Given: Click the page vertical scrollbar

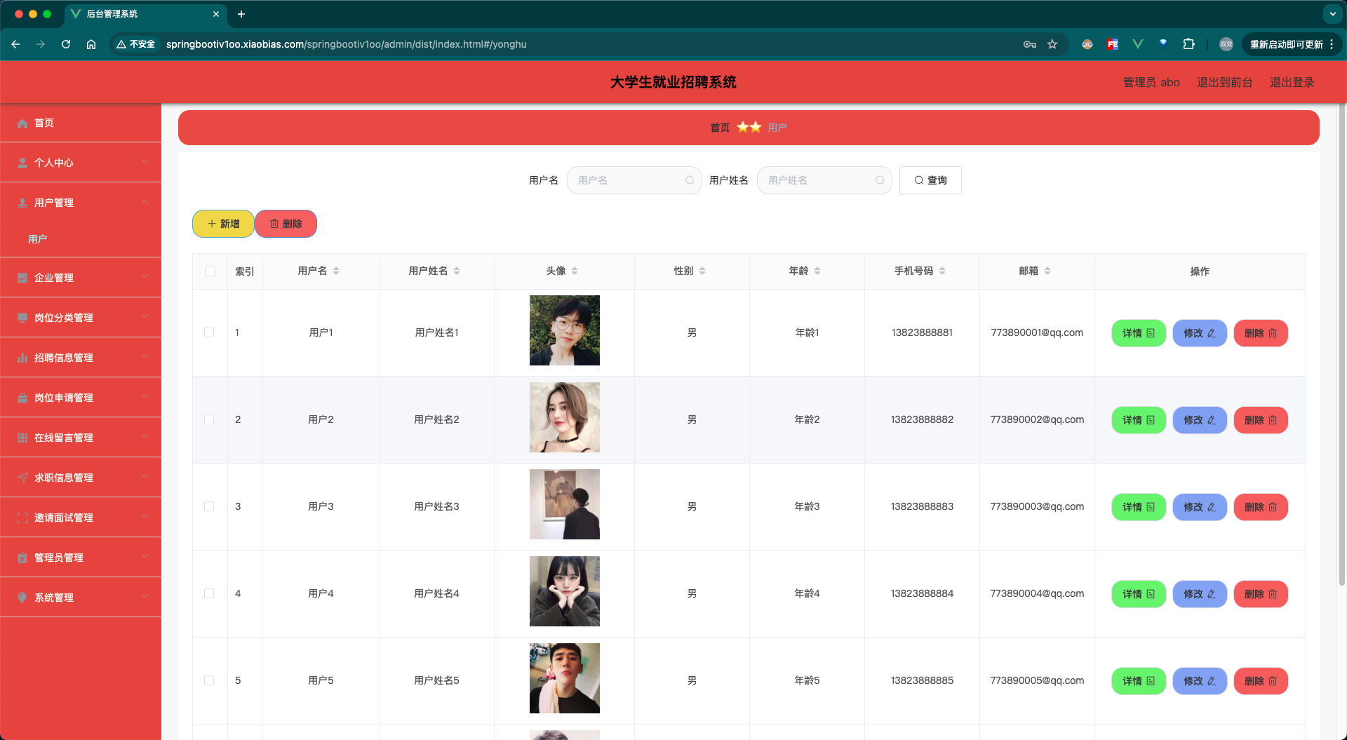Looking at the screenshot, I should [1341, 344].
